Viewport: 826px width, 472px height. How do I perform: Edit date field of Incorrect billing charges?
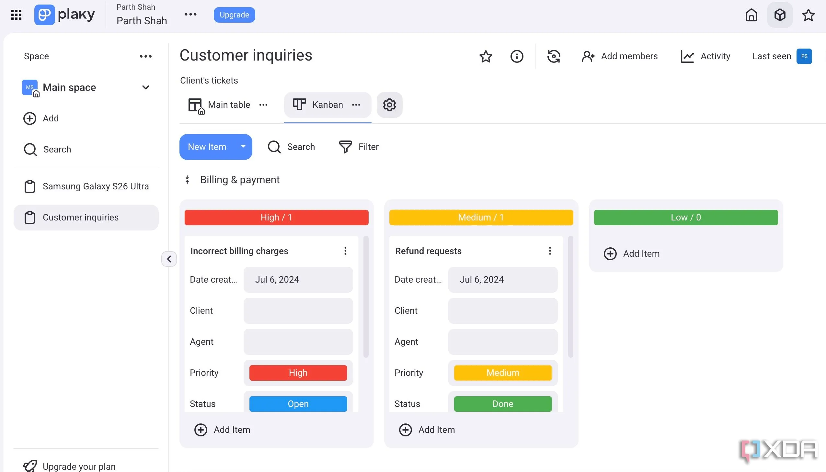click(298, 280)
